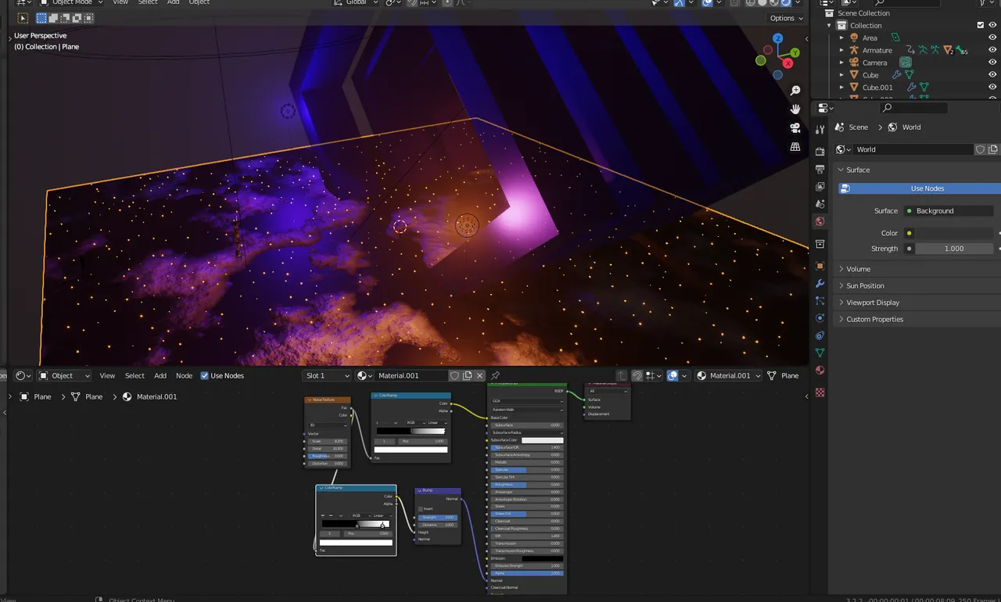Open the Output properties tab icon

pyautogui.click(x=820, y=169)
